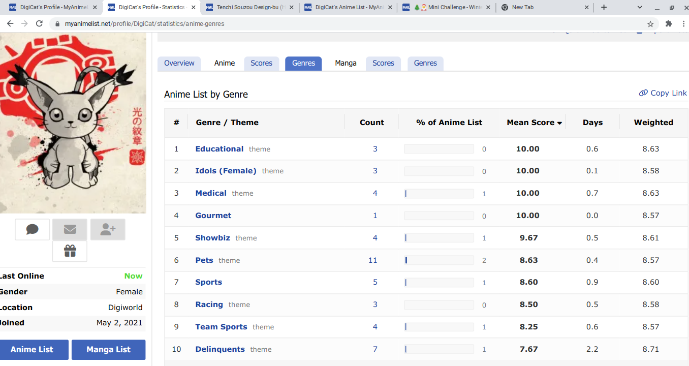Switch to the Overview tab
689x366 pixels.
pos(179,64)
